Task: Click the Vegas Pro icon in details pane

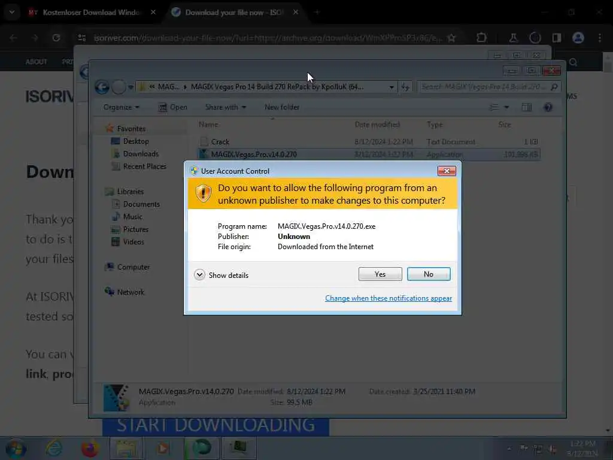Action: point(116,398)
